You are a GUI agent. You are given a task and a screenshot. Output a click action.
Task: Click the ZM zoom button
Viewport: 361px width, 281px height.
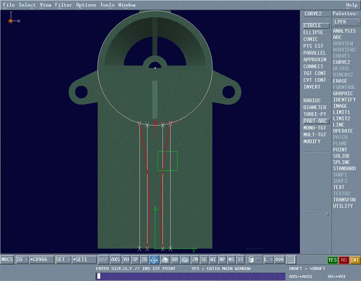coord(195,260)
